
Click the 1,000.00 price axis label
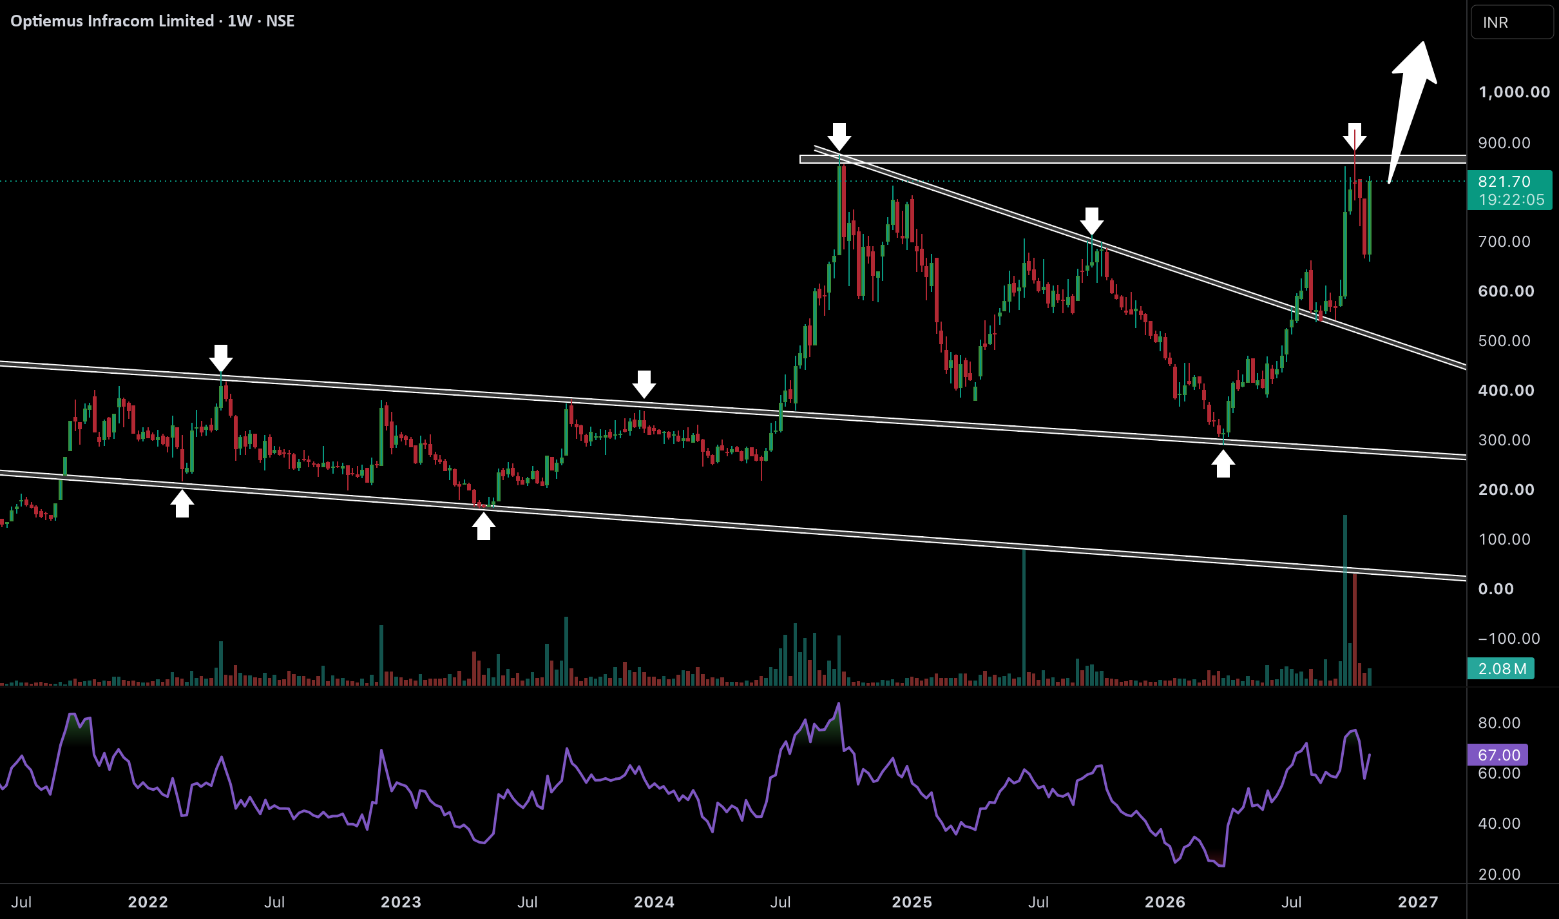point(1514,92)
